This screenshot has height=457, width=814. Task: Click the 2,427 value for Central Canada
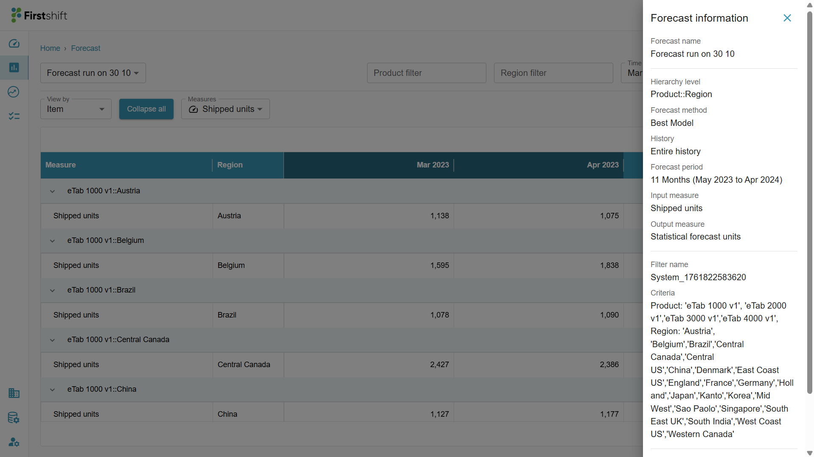point(439,365)
